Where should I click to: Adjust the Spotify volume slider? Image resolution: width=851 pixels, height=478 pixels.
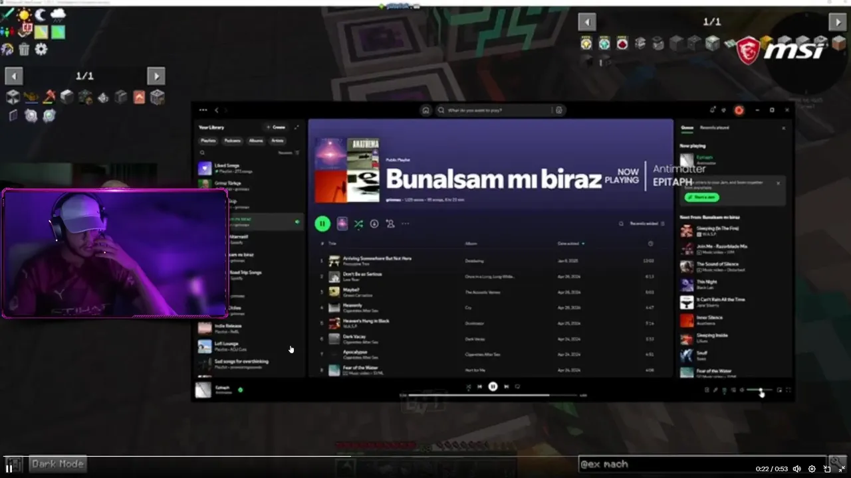pos(759,390)
